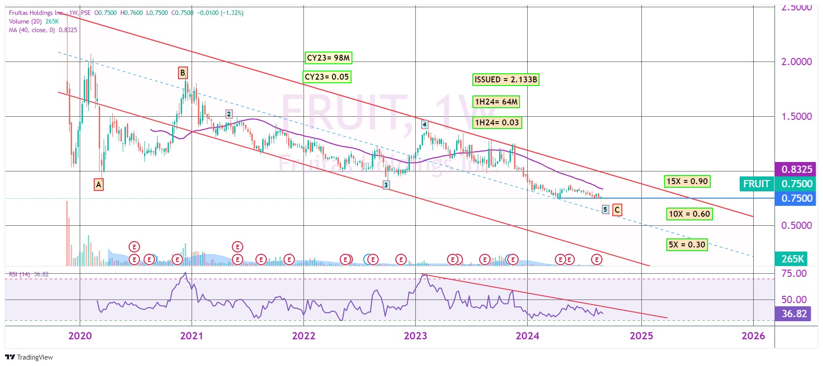823x366 pixels.
Task: Click the TradingView logo
Action: pos(29,357)
